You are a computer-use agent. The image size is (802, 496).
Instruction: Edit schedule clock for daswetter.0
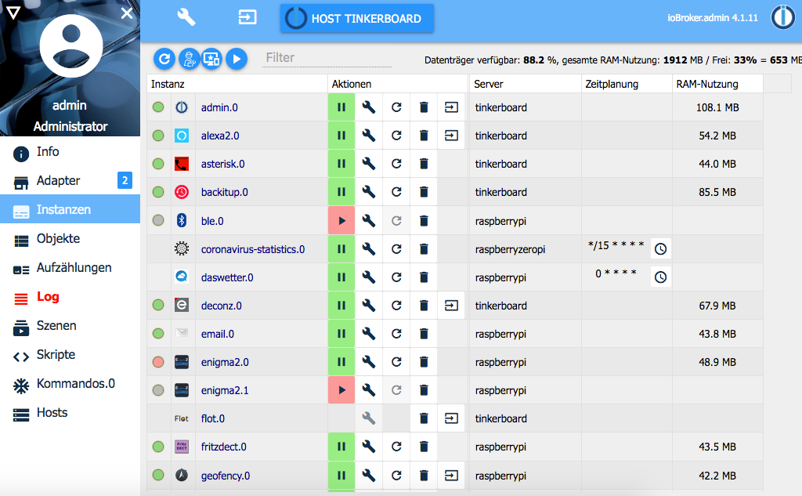pyautogui.click(x=660, y=277)
